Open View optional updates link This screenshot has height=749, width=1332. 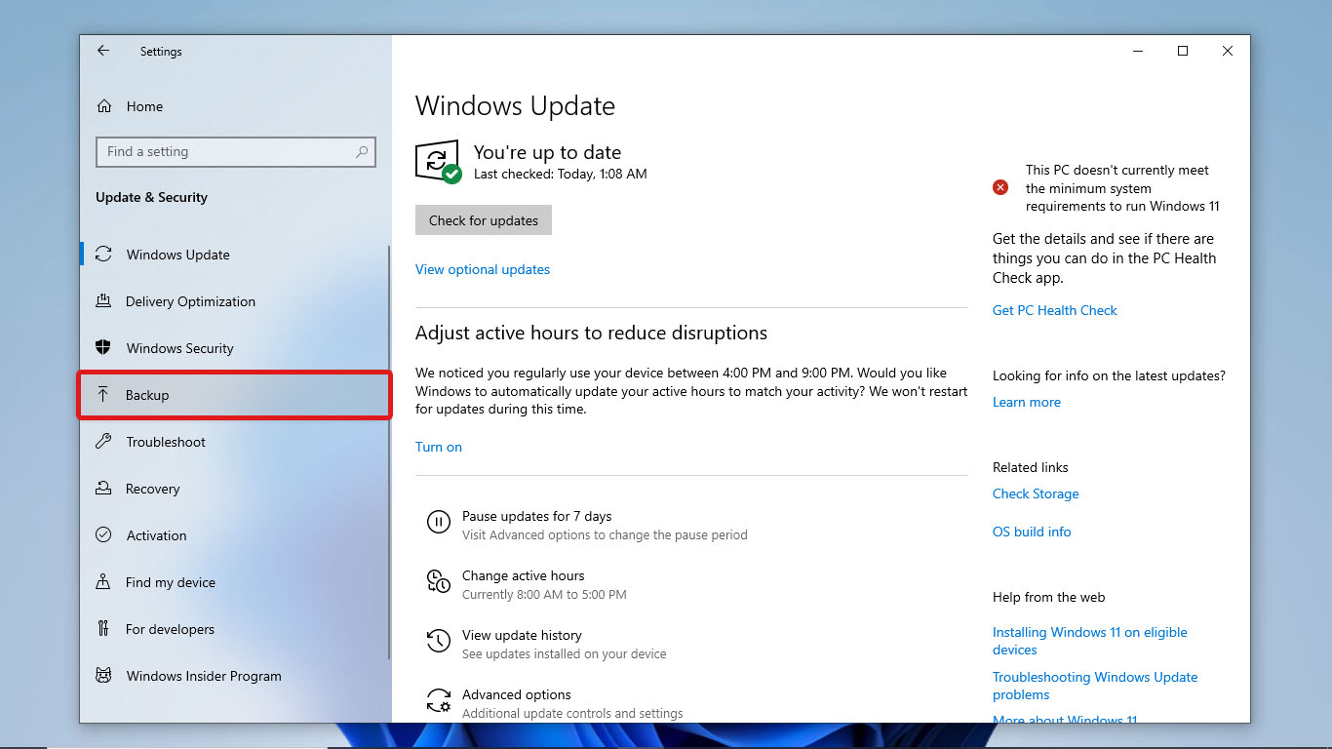483,269
